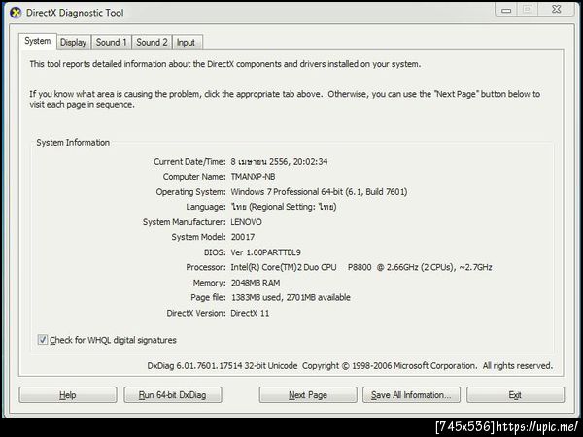Screen dimensions: 583x437
Task: Click the DxDiag 6.01.7601.17514 version text
Action: pos(223,366)
